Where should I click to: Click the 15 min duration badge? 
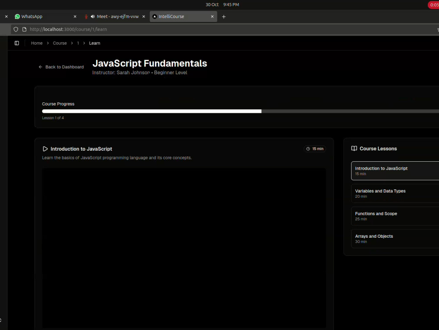pyautogui.click(x=315, y=149)
